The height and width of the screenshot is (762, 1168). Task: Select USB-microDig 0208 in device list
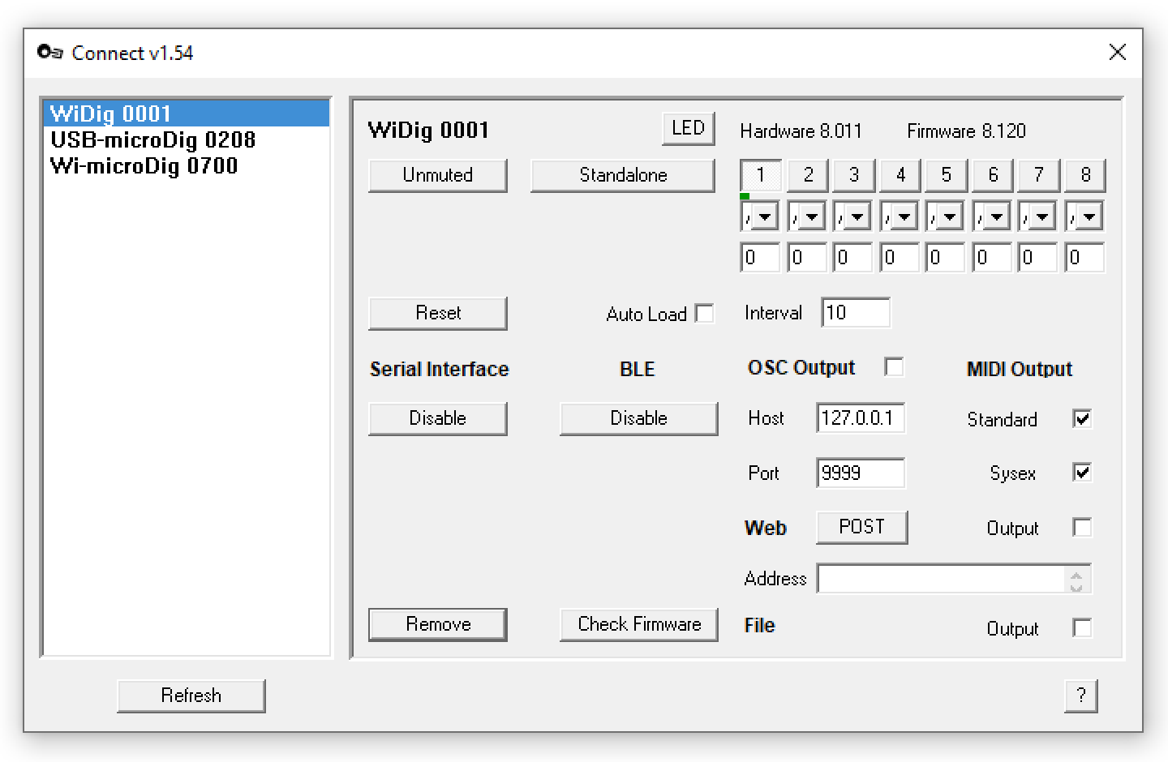pyautogui.click(x=186, y=139)
